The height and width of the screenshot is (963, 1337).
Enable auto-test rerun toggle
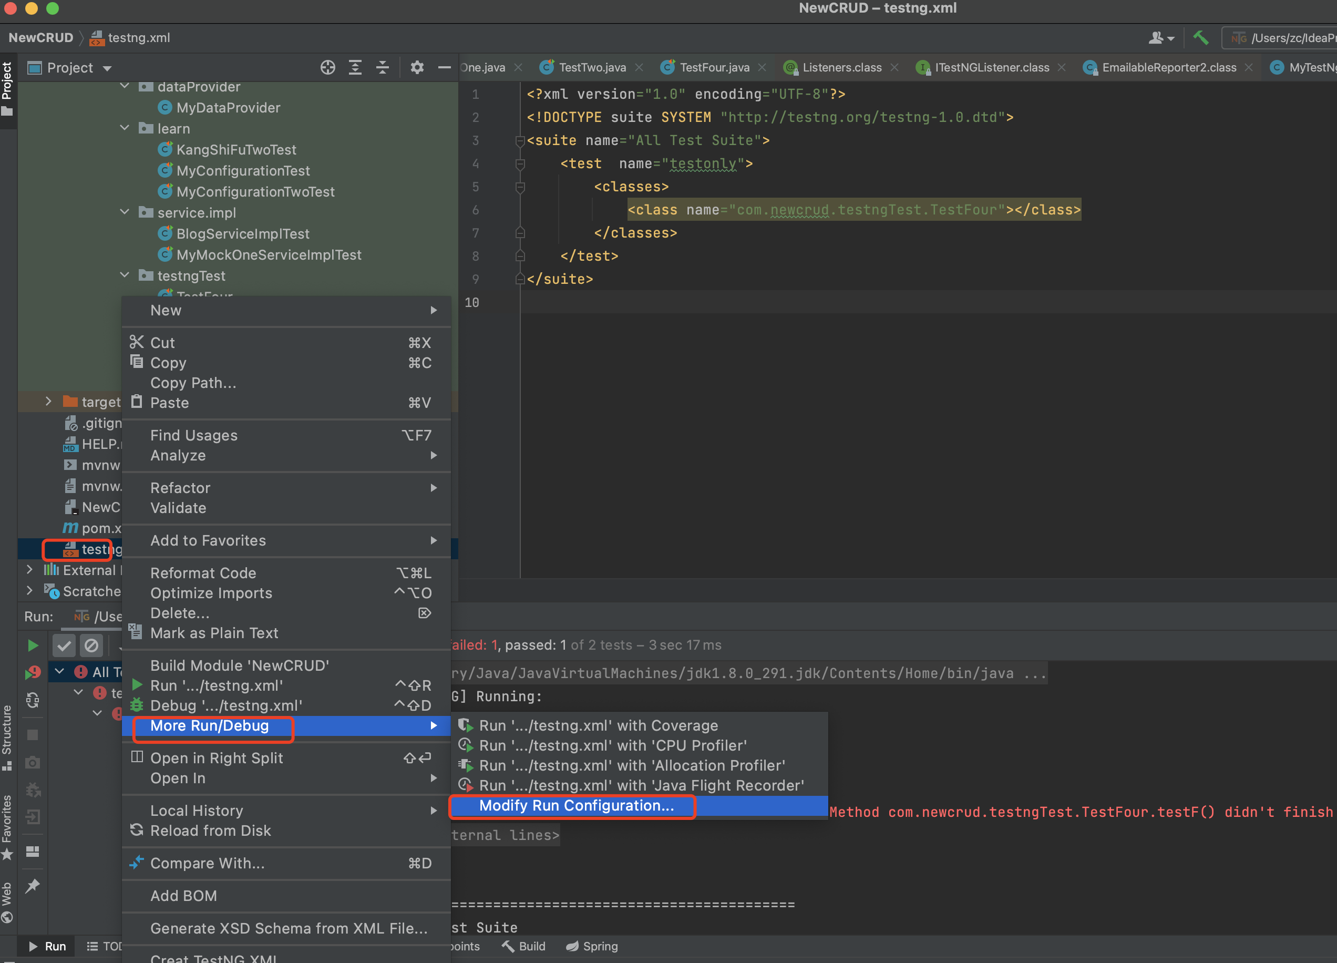33,700
